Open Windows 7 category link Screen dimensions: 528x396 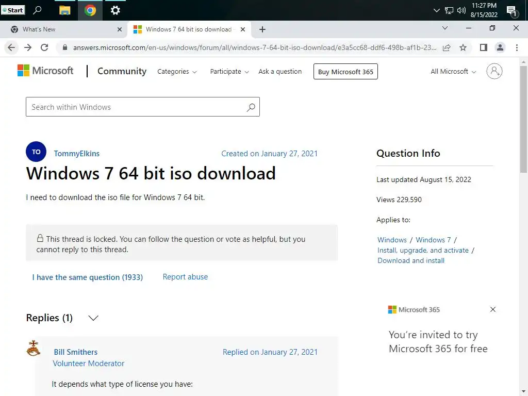pyautogui.click(x=433, y=240)
